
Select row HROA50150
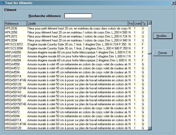(x=76, y=100)
